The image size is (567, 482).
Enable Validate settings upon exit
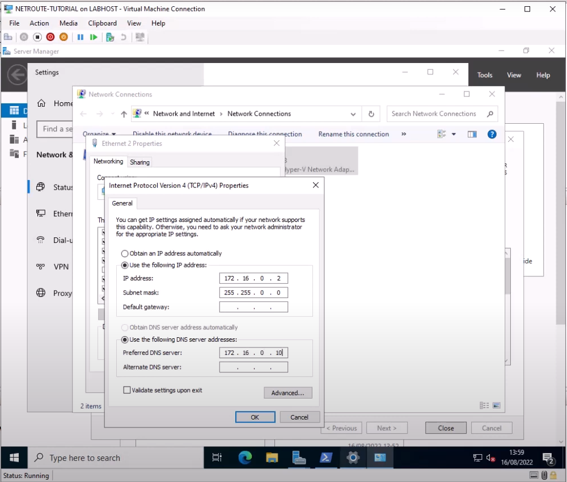pos(128,389)
